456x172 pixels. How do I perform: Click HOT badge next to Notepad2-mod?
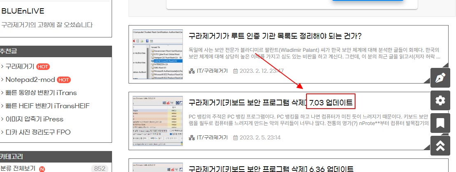(x=64, y=80)
